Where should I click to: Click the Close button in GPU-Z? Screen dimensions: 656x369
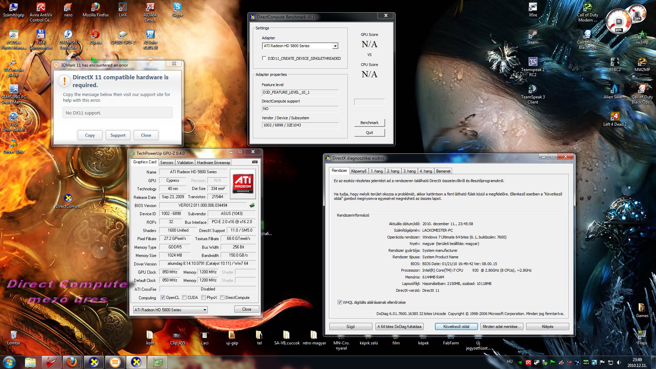click(x=247, y=309)
